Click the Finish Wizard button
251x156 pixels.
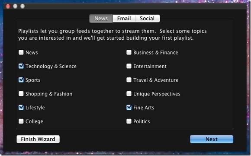[38, 139]
